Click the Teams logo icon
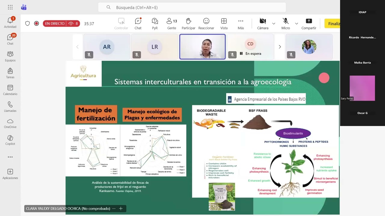Screen dimensions: 385x216 click(x=24, y=7)
